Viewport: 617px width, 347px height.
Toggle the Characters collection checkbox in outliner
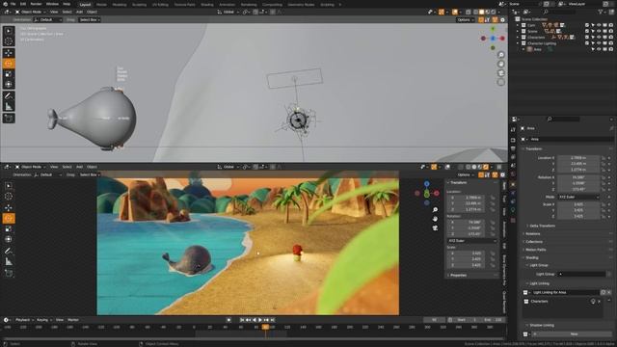pos(587,37)
